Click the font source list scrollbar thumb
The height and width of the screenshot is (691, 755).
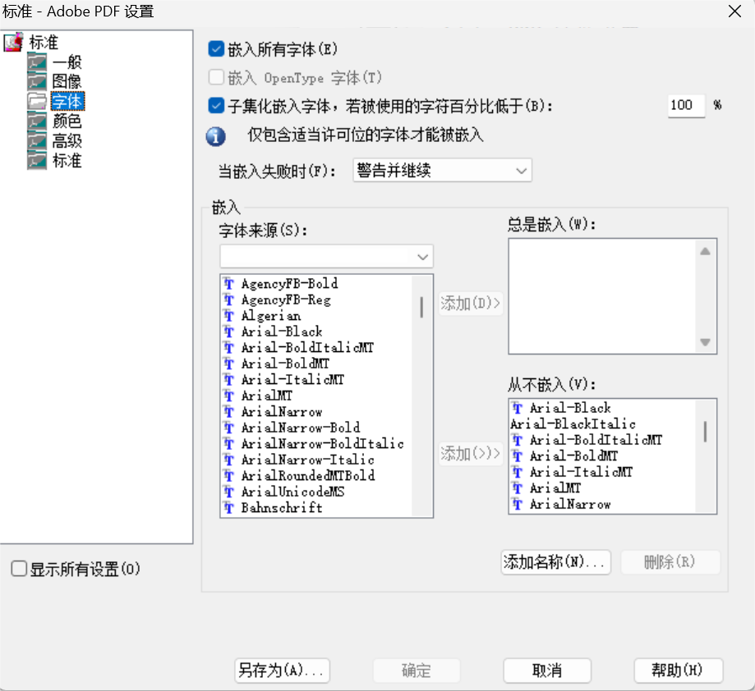[x=421, y=307]
